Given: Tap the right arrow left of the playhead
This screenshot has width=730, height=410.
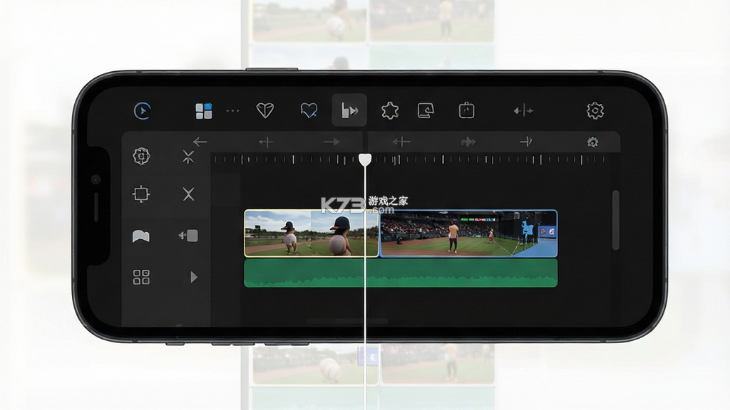Looking at the screenshot, I should tap(331, 142).
